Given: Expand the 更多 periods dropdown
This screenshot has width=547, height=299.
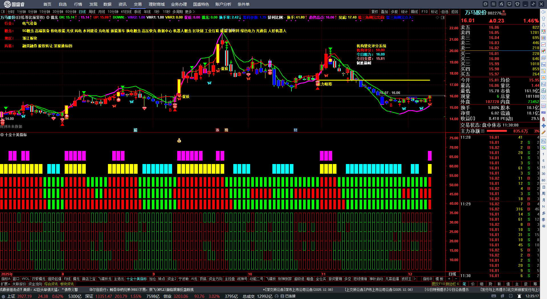Looking at the screenshot, I should 190,12.
